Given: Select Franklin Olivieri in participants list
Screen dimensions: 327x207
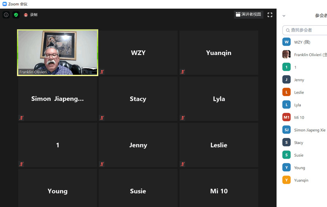Looking at the screenshot, I should [x=310, y=55].
